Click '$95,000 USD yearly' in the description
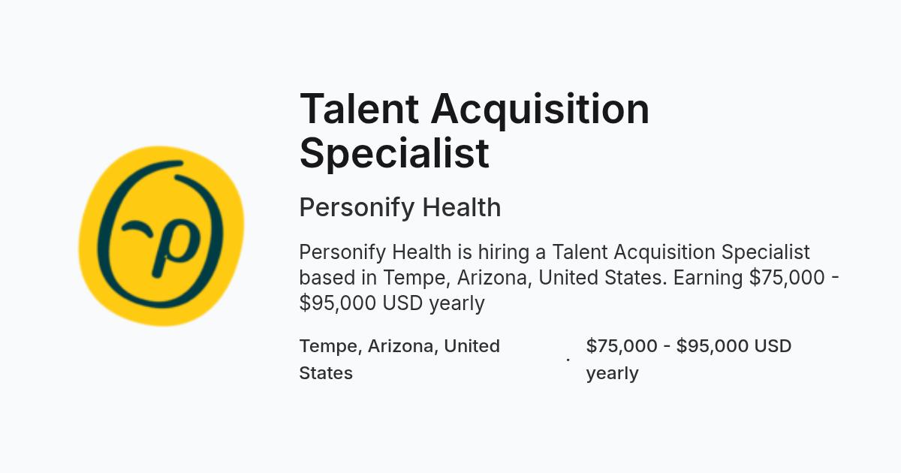Viewport: 901px width, 473px height. coord(392,303)
